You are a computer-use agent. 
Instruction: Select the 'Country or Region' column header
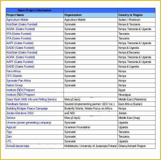click(137, 15)
